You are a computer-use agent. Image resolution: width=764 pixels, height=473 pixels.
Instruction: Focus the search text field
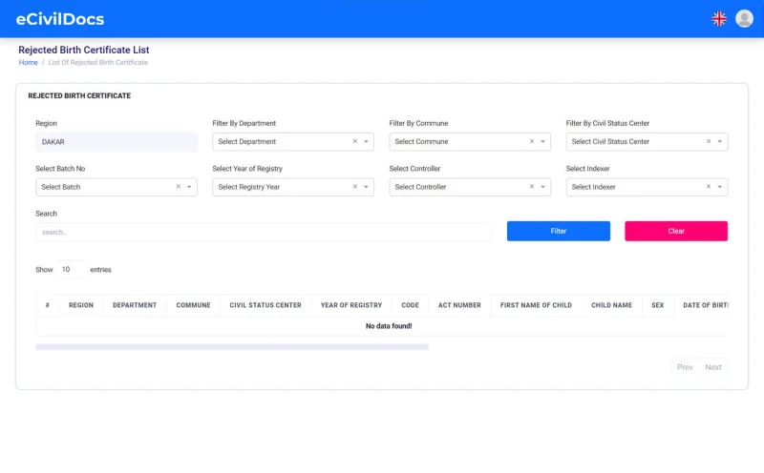(x=264, y=232)
